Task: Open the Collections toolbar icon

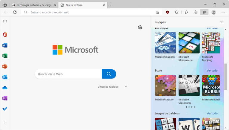Action: 196,12
